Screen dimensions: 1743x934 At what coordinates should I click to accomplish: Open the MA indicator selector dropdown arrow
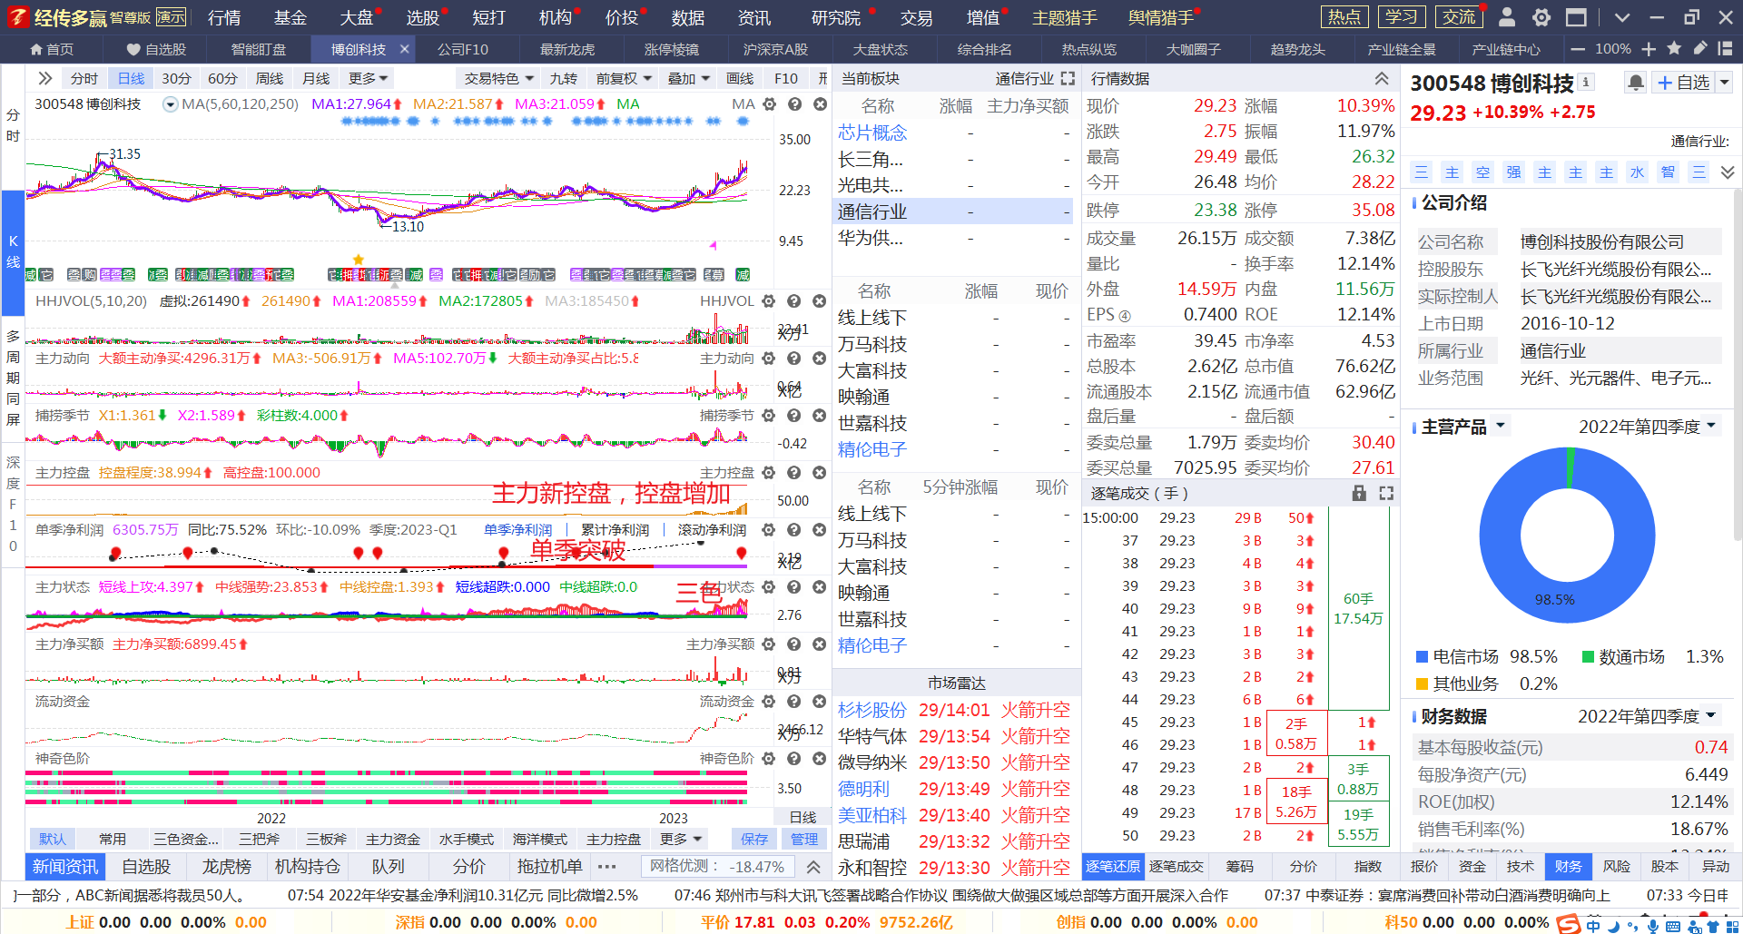(170, 104)
